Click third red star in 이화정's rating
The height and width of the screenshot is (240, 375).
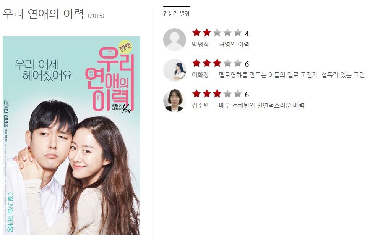[x=217, y=63]
